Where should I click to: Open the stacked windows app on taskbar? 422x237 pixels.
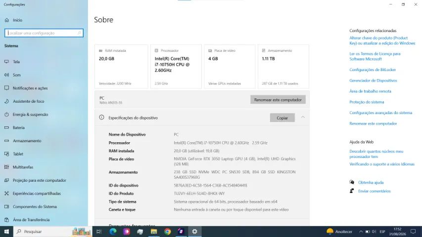pos(140,232)
